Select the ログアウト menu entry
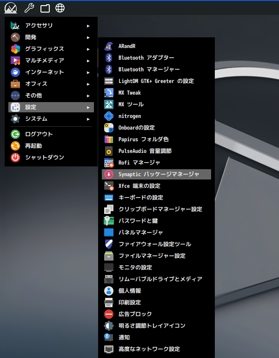 51,134
